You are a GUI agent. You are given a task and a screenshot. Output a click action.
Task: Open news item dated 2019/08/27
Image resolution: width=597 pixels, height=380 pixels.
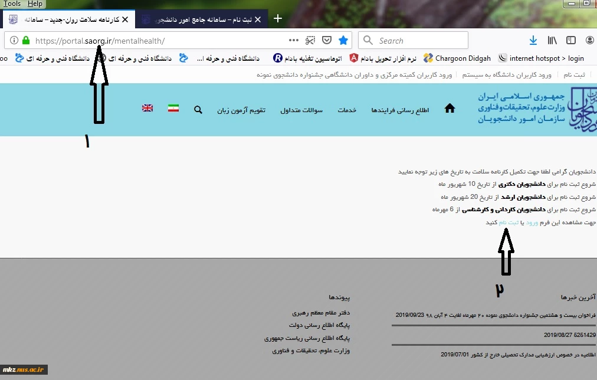point(570,335)
